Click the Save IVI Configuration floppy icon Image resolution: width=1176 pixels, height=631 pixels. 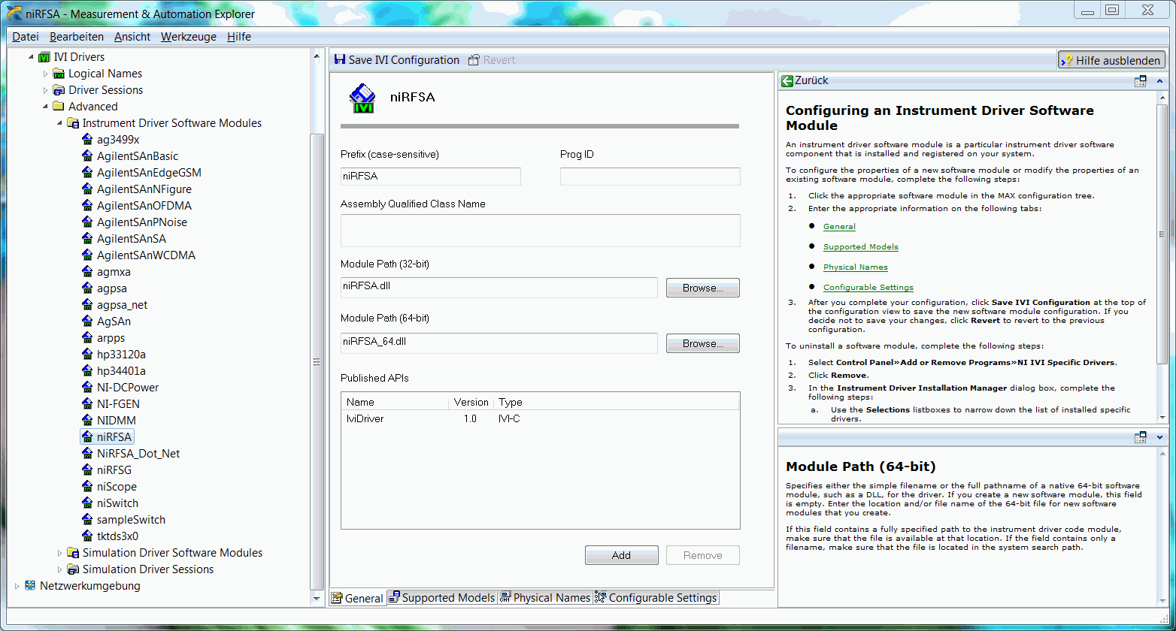click(340, 60)
